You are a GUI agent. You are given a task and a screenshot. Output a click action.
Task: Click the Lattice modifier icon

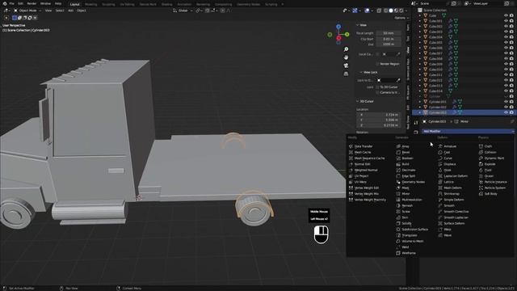pyautogui.click(x=440, y=182)
